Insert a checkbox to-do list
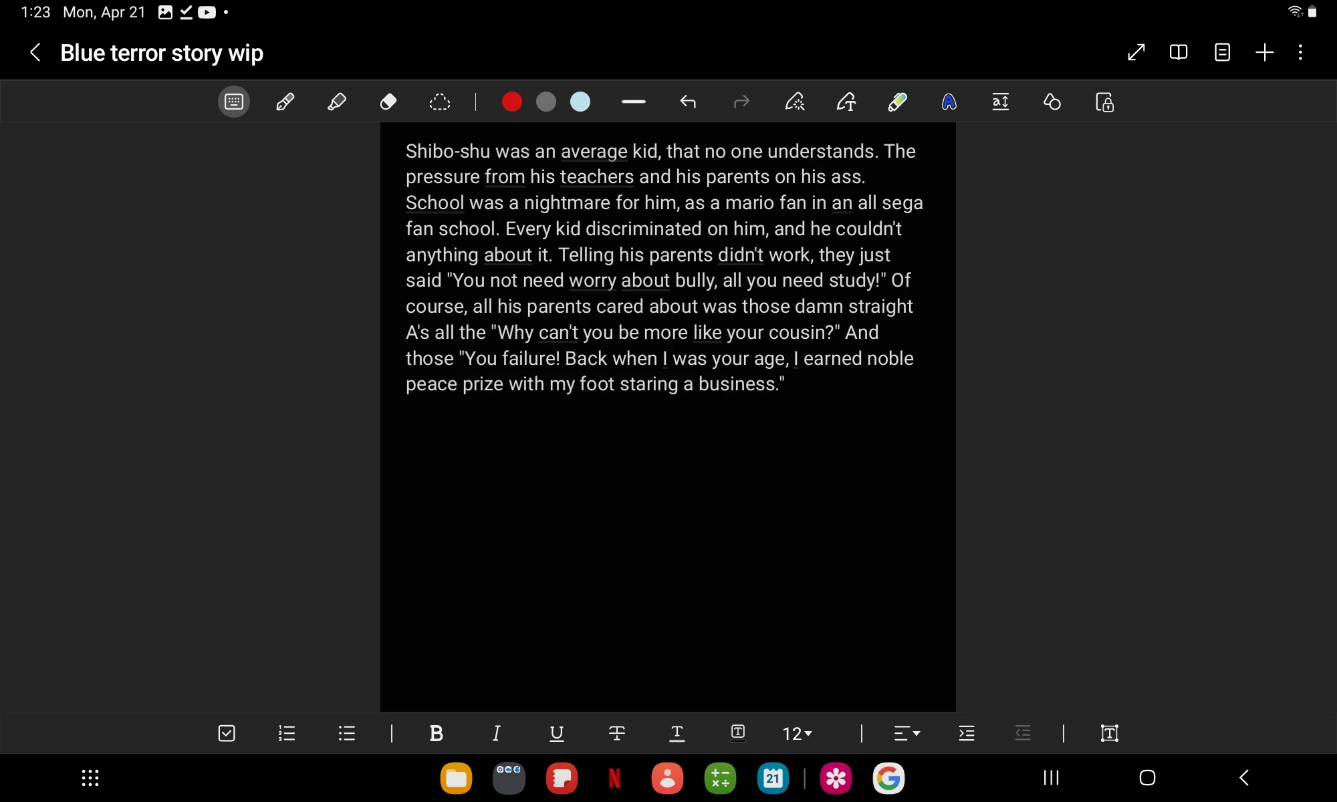This screenshot has width=1337, height=802. pos(227,734)
